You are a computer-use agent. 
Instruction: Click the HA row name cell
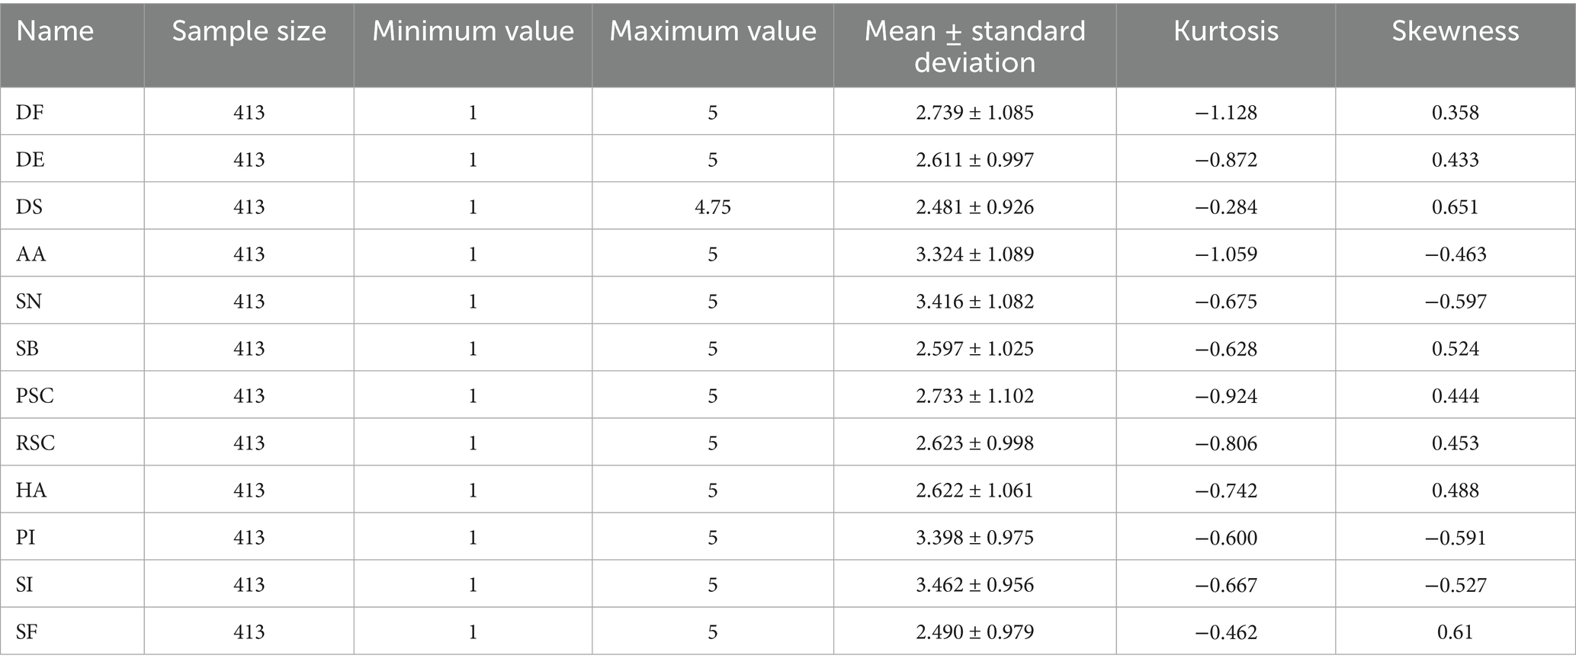pyautogui.click(x=31, y=491)
